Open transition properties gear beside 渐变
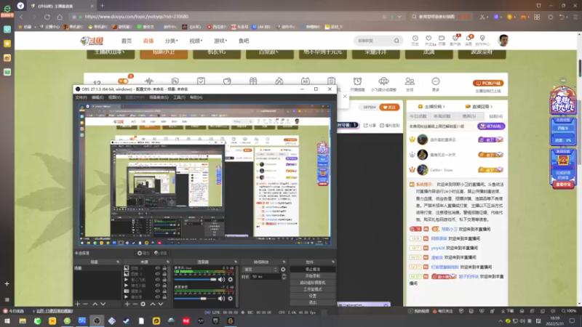Viewport: 582px width, 327px height. [x=283, y=270]
